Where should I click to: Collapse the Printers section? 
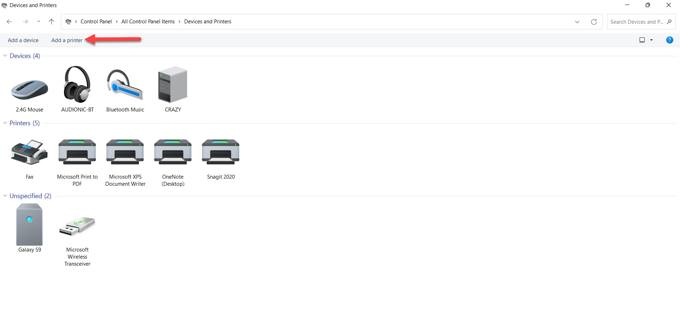tap(5, 123)
